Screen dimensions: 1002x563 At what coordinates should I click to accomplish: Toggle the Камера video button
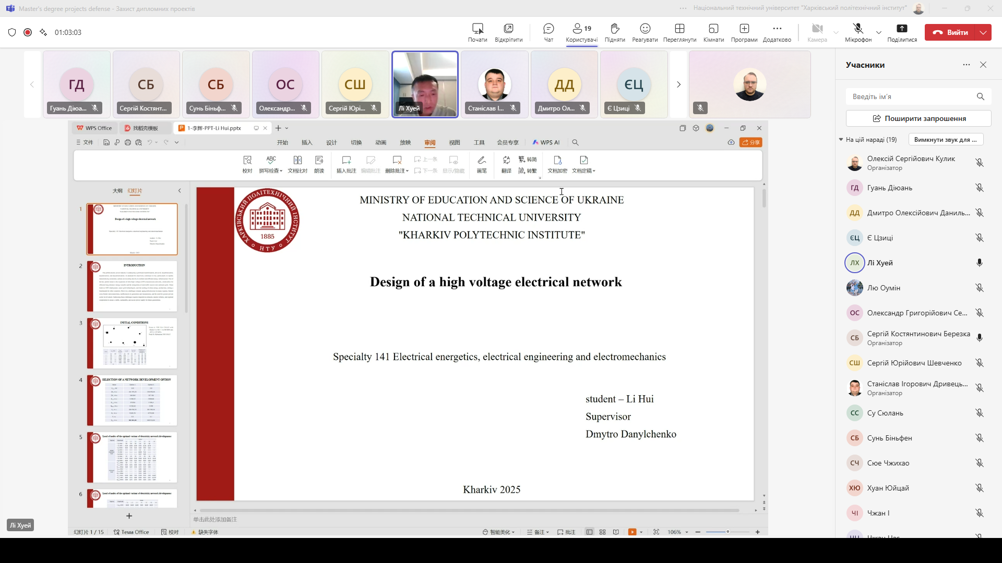point(817,29)
